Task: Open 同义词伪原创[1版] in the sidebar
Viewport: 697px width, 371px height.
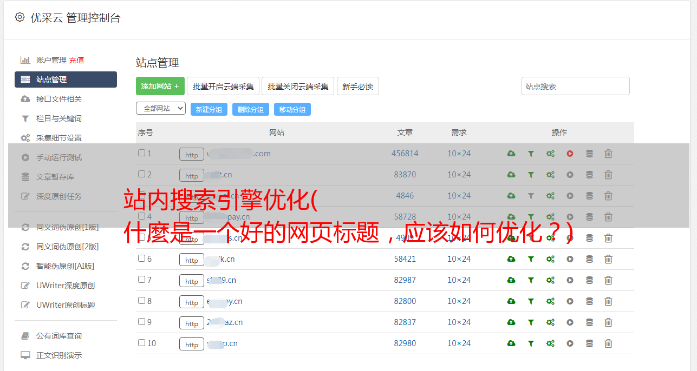Action: pos(67,227)
